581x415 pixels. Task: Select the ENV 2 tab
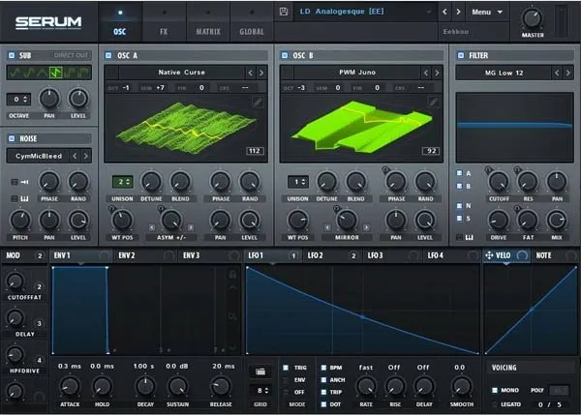(145, 255)
